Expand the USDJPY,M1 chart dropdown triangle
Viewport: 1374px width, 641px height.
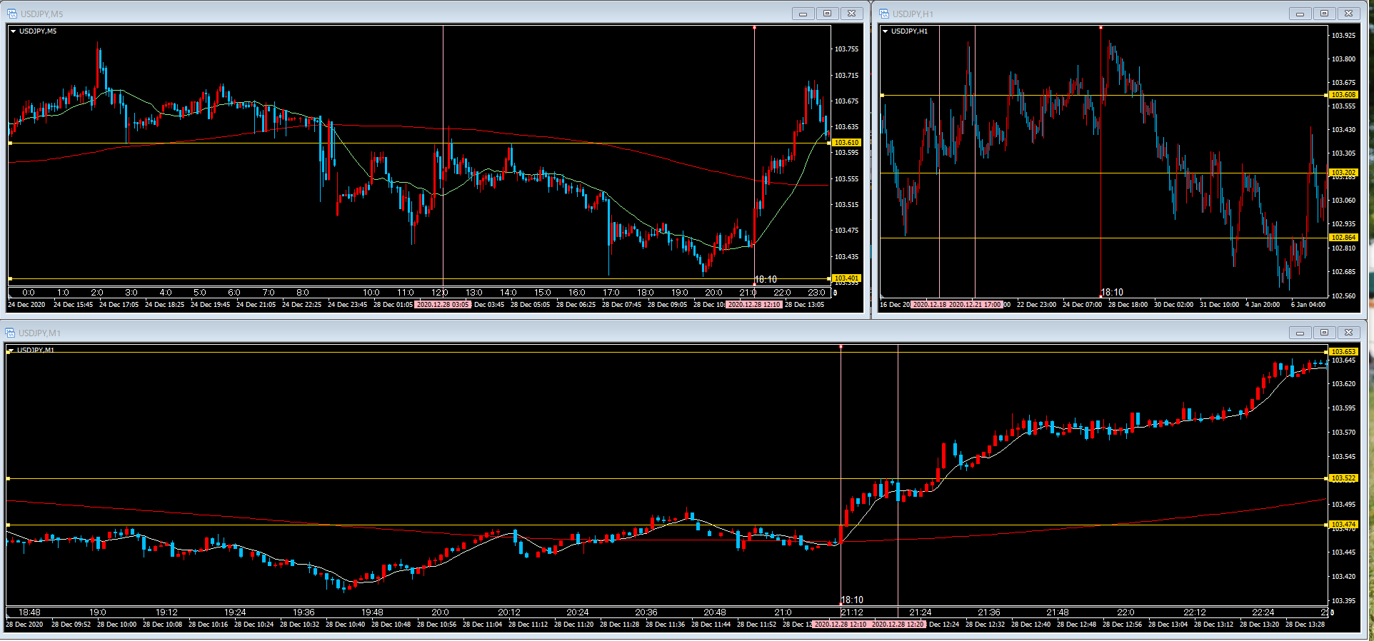11,350
